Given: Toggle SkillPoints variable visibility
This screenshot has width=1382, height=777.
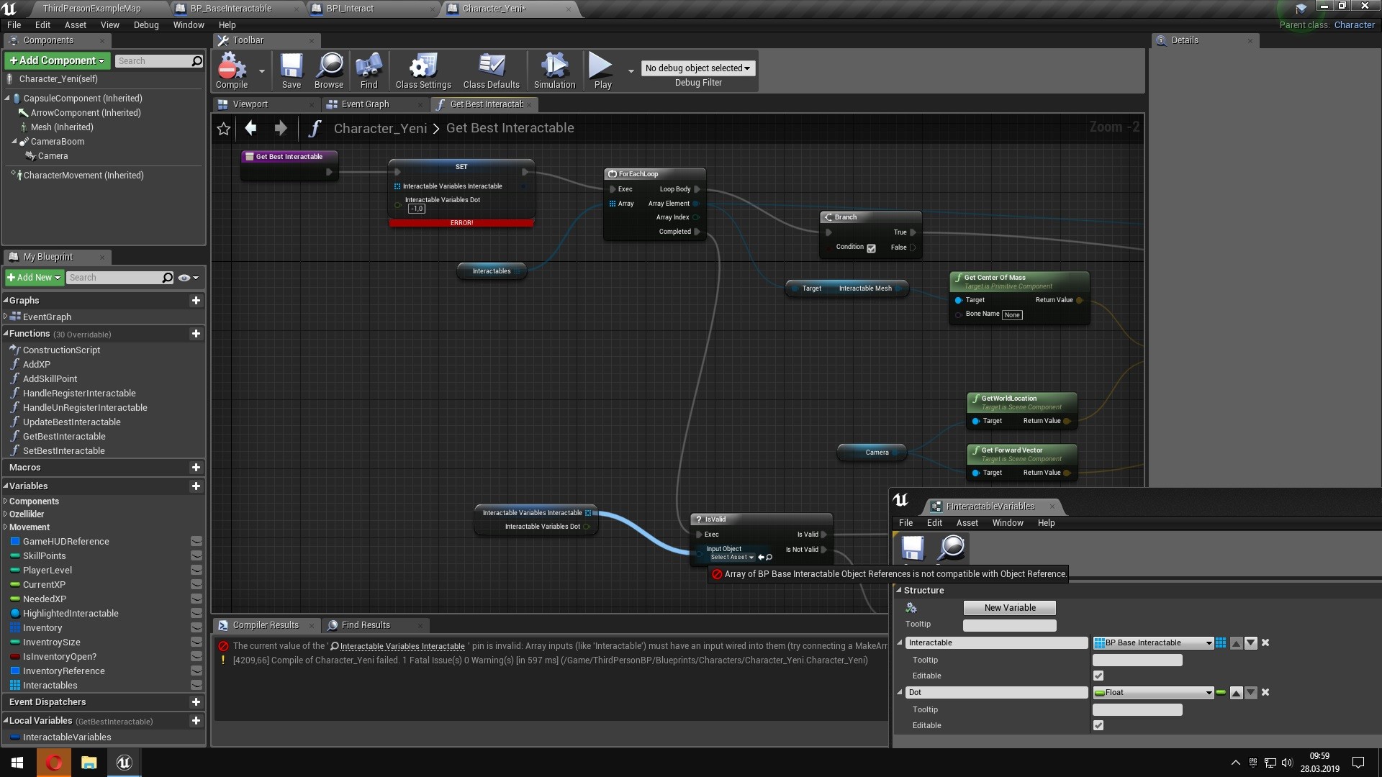Looking at the screenshot, I should pos(196,556).
